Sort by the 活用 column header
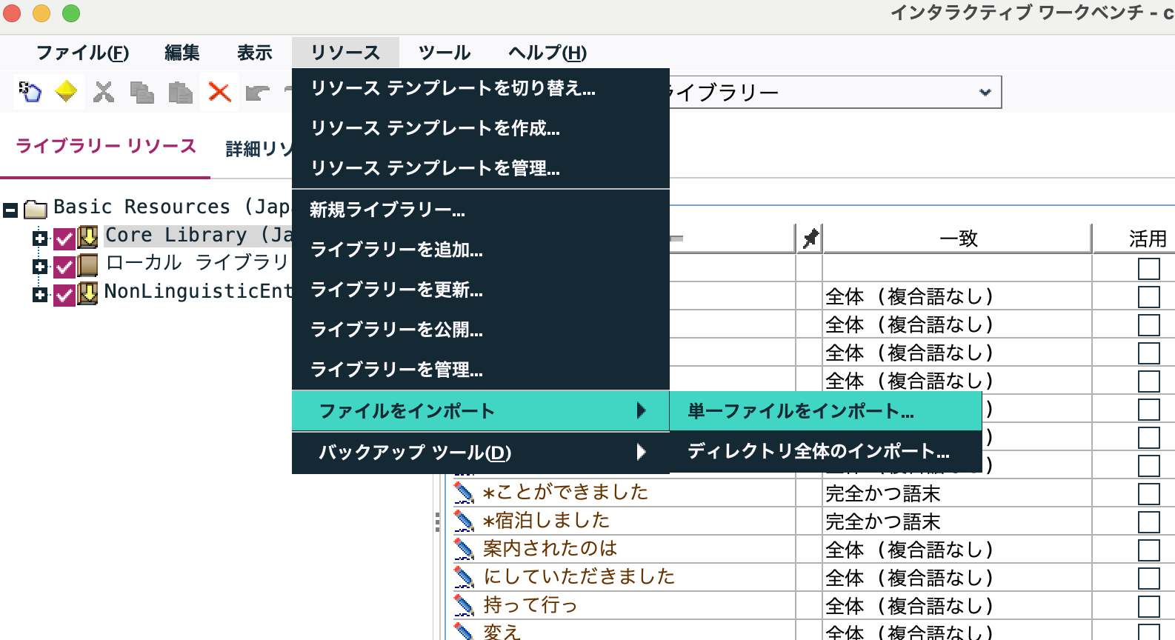 [1148, 239]
